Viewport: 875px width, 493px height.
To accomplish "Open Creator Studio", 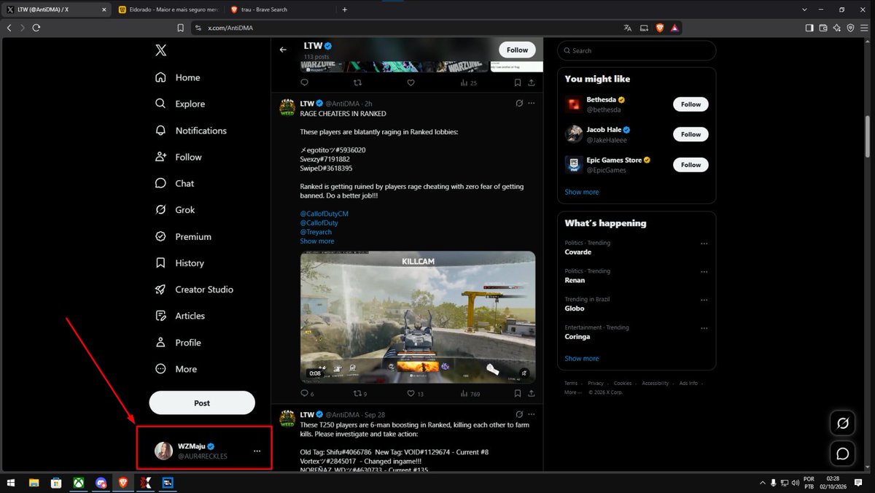I will click(194, 289).
